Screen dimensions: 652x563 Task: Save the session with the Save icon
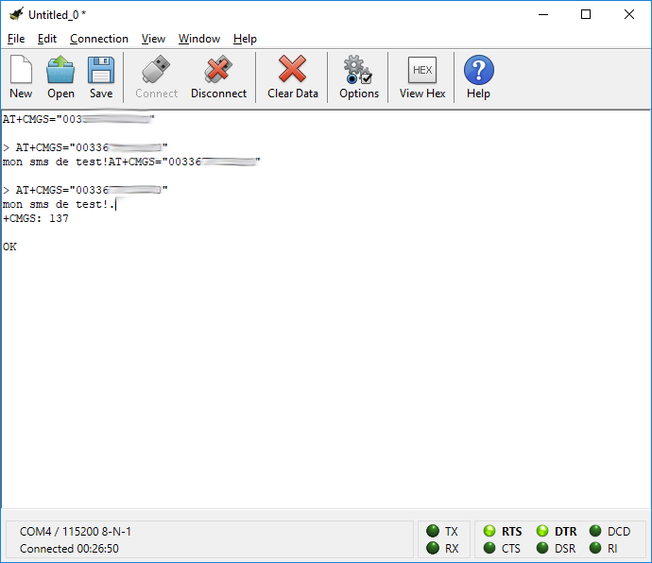pos(101,77)
